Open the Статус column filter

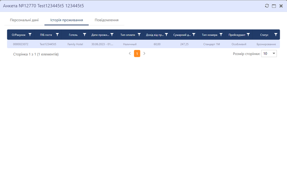pyautogui.click(x=276, y=35)
